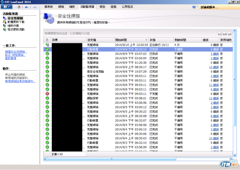Select the 網路探索 profile cell
Image resolution: width=240 pixels, height=170 pixels.
pyautogui.click(x=93, y=98)
